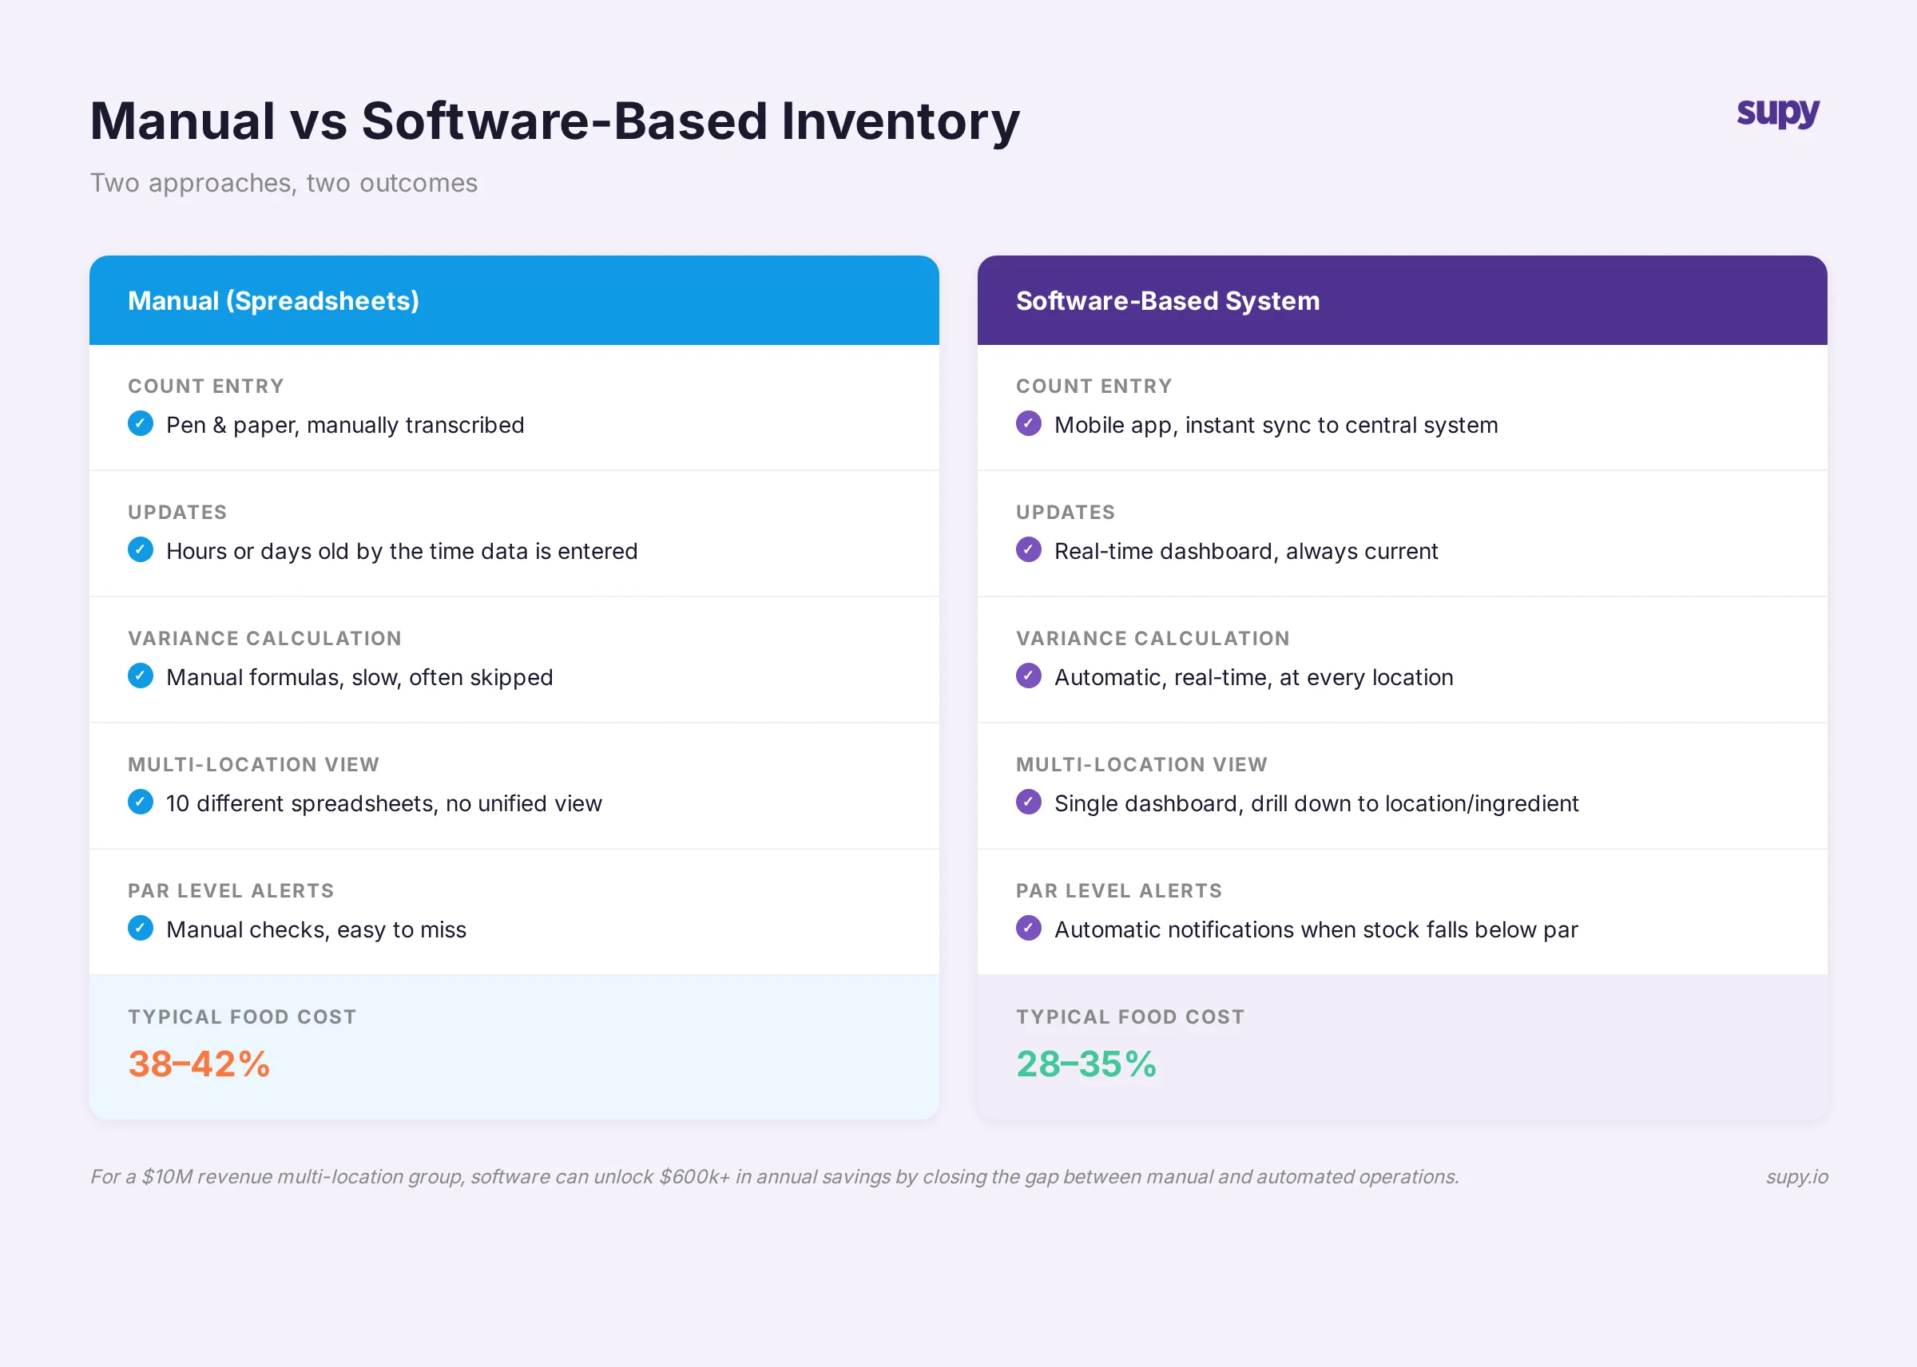Click the checkmark by Automatic notifications below par
The width and height of the screenshot is (1917, 1367).
1029,929
